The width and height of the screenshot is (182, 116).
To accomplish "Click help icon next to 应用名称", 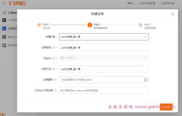I will tap(53, 48).
